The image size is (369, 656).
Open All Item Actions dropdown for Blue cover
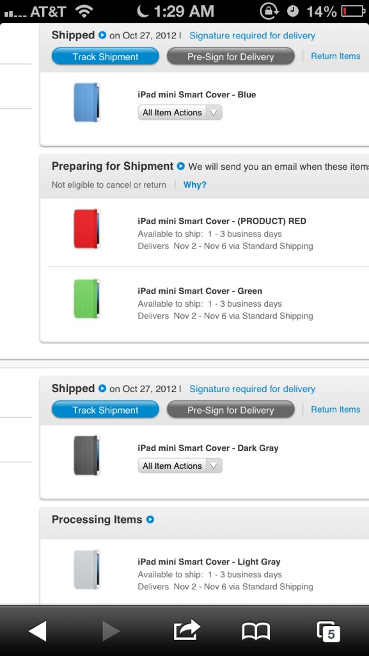click(180, 113)
